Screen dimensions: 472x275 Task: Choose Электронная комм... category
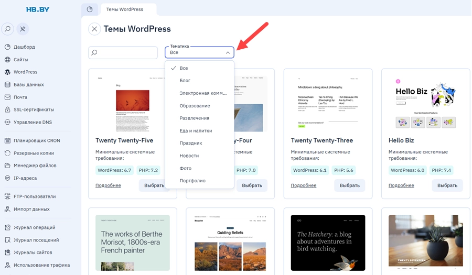click(x=200, y=93)
